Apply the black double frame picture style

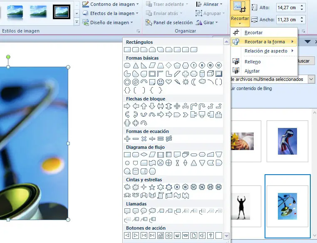(x=62, y=12)
